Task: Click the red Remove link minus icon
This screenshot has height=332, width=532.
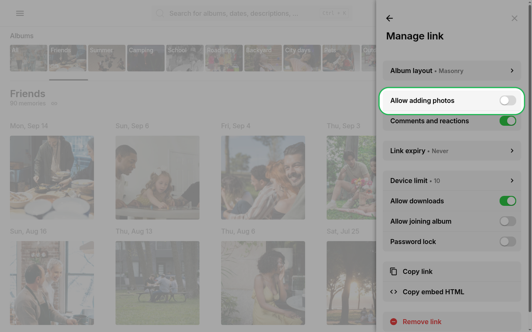Action: pos(394,322)
